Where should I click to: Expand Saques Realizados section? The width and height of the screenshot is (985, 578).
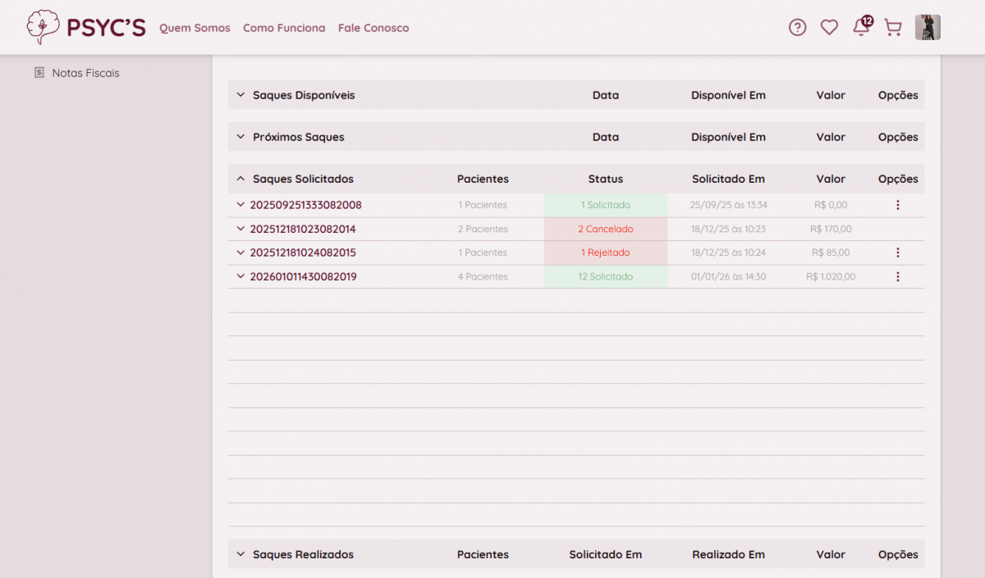241,554
